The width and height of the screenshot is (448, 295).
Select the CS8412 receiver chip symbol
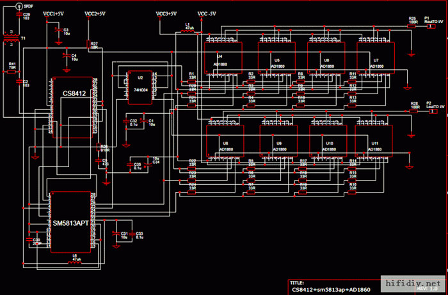[73, 108]
